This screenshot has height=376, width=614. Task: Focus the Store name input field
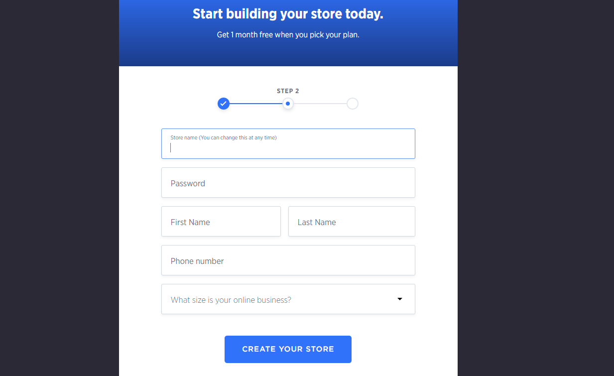[x=288, y=148]
